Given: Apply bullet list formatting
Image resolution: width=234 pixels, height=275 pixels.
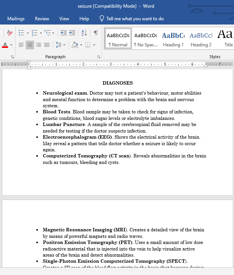Looking at the screenshot, I should pyautogui.click(x=21, y=33).
